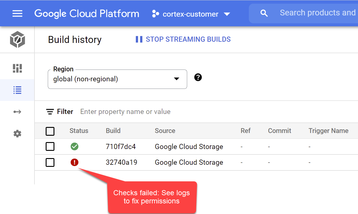Click the Ref column header
The width and height of the screenshot is (358, 214).
(x=246, y=131)
